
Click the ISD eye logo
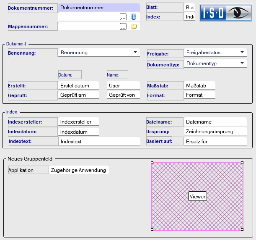pyautogui.click(x=226, y=13)
